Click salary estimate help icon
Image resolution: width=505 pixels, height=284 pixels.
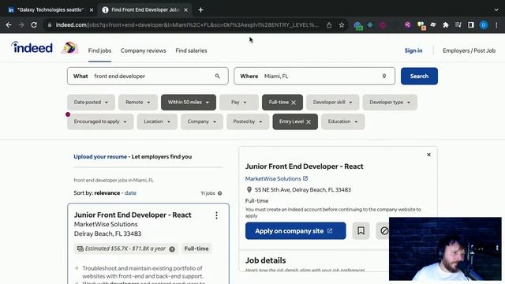[172, 249]
